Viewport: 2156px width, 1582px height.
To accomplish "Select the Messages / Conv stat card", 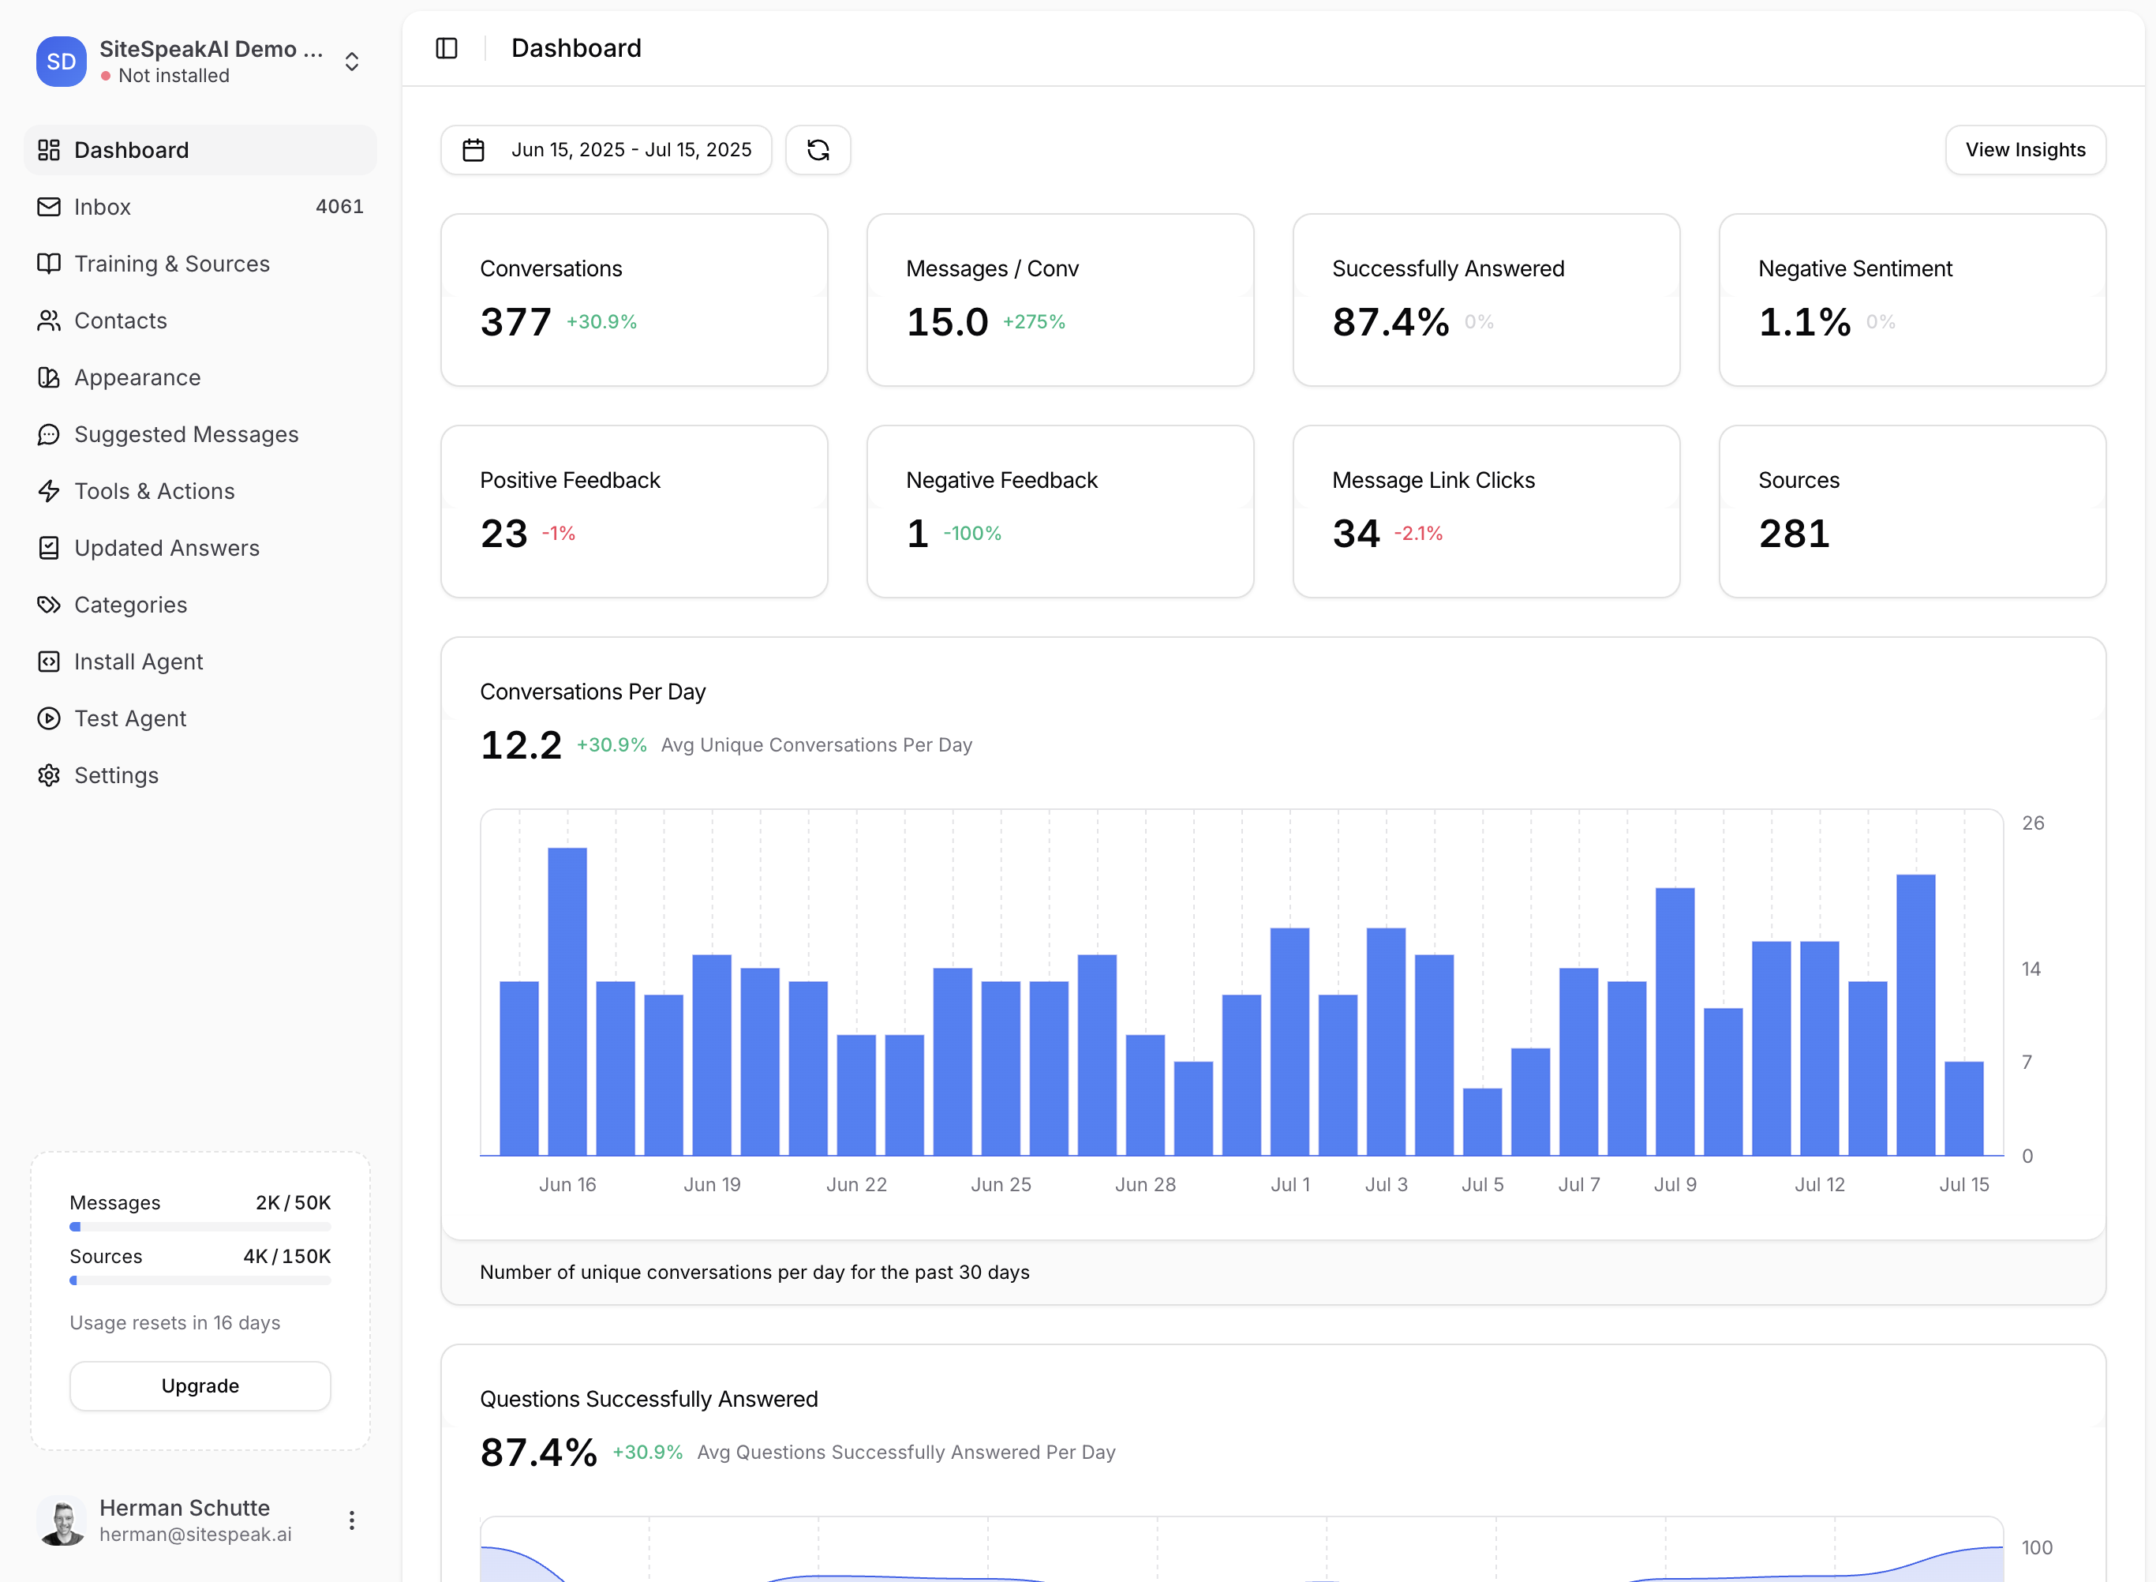I will tap(1060, 300).
